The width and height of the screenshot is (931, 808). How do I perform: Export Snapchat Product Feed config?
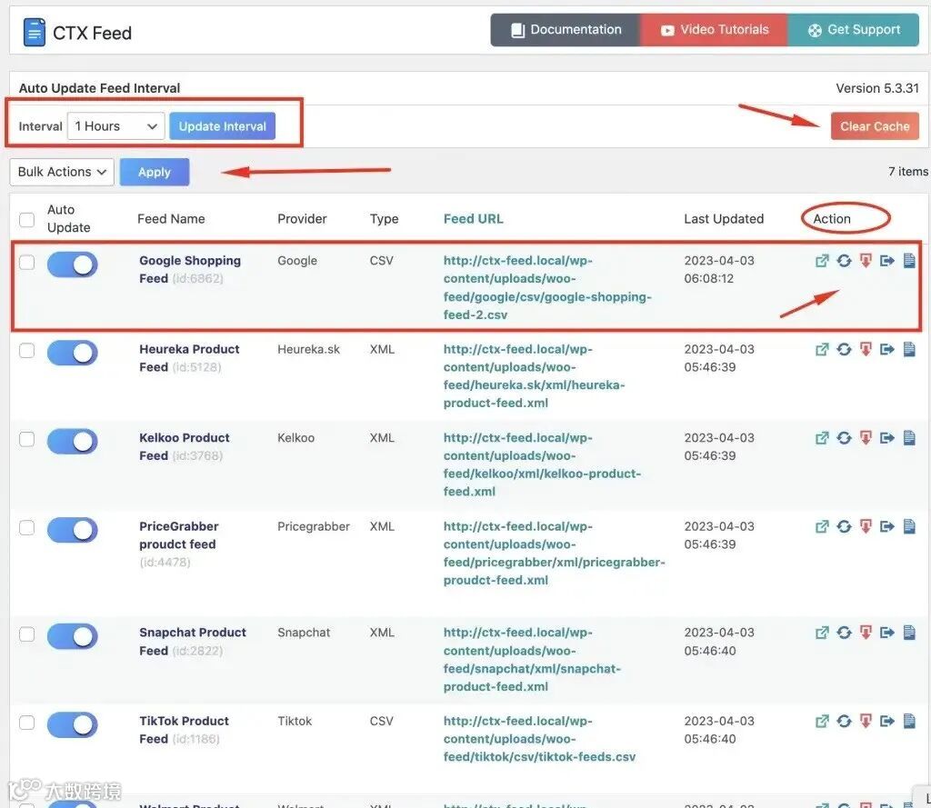point(887,633)
